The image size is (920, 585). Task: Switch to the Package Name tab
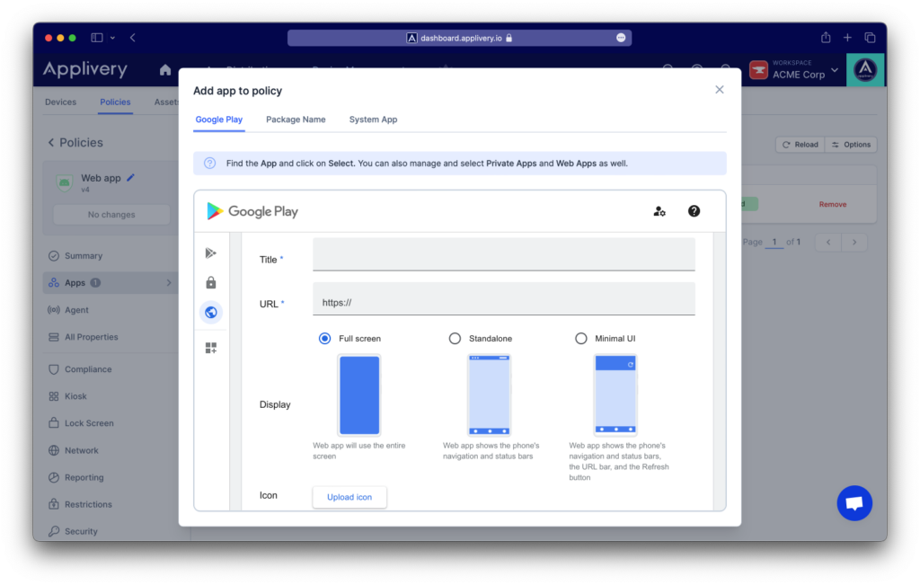point(296,120)
